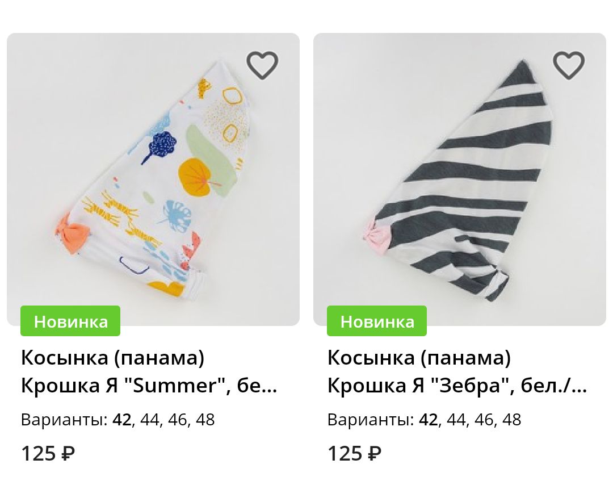Select size 46 for Summer kerchief

click(178, 420)
